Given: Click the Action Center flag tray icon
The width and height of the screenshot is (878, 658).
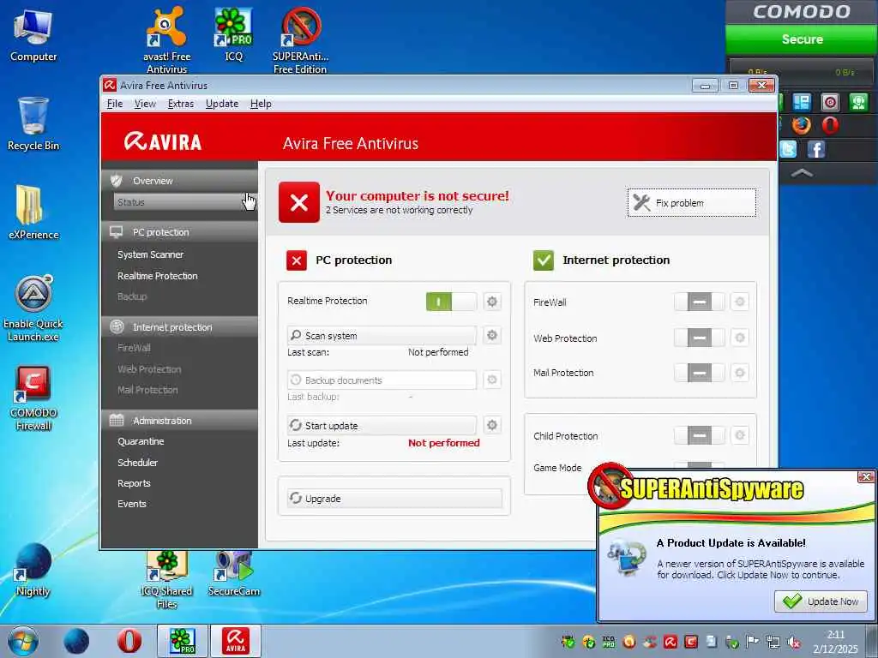Looking at the screenshot, I should pyautogui.click(x=753, y=641).
